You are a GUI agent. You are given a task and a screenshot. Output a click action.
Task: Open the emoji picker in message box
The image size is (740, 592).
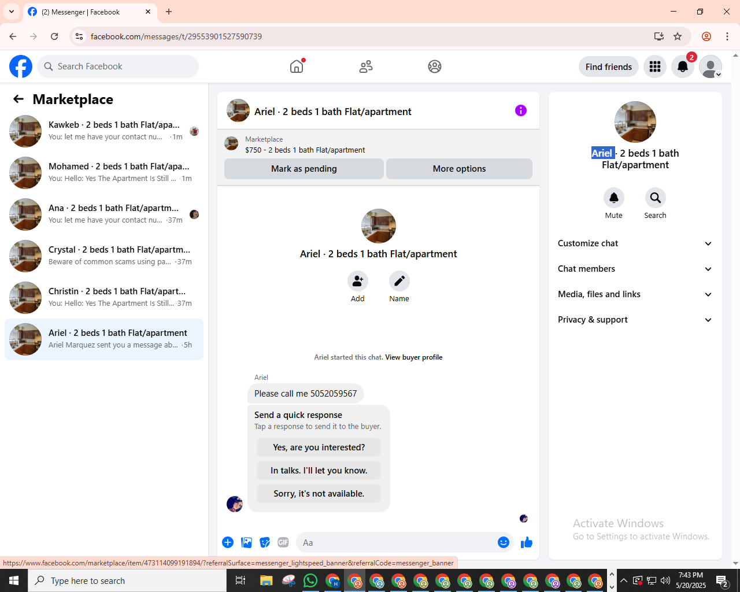(504, 542)
